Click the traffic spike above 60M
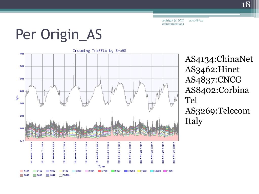The width and height of the screenshot is (259, 194). point(74,65)
